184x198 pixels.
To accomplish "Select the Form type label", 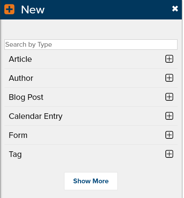I will [x=18, y=135].
